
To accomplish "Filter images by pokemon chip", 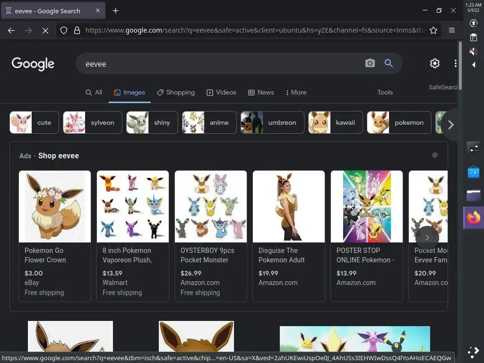I will click(x=399, y=122).
